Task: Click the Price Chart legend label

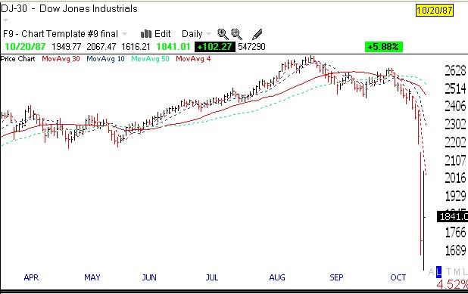Action: click(x=17, y=59)
